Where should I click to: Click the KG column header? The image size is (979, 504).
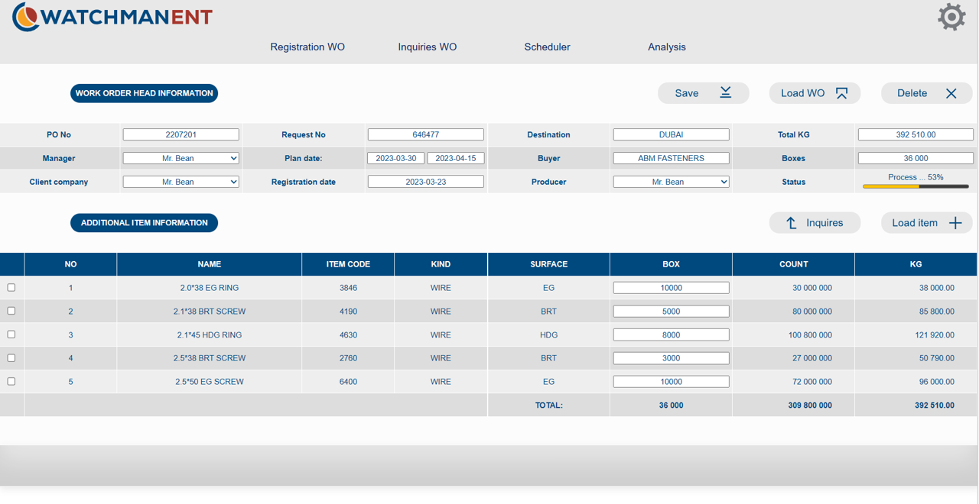point(916,264)
